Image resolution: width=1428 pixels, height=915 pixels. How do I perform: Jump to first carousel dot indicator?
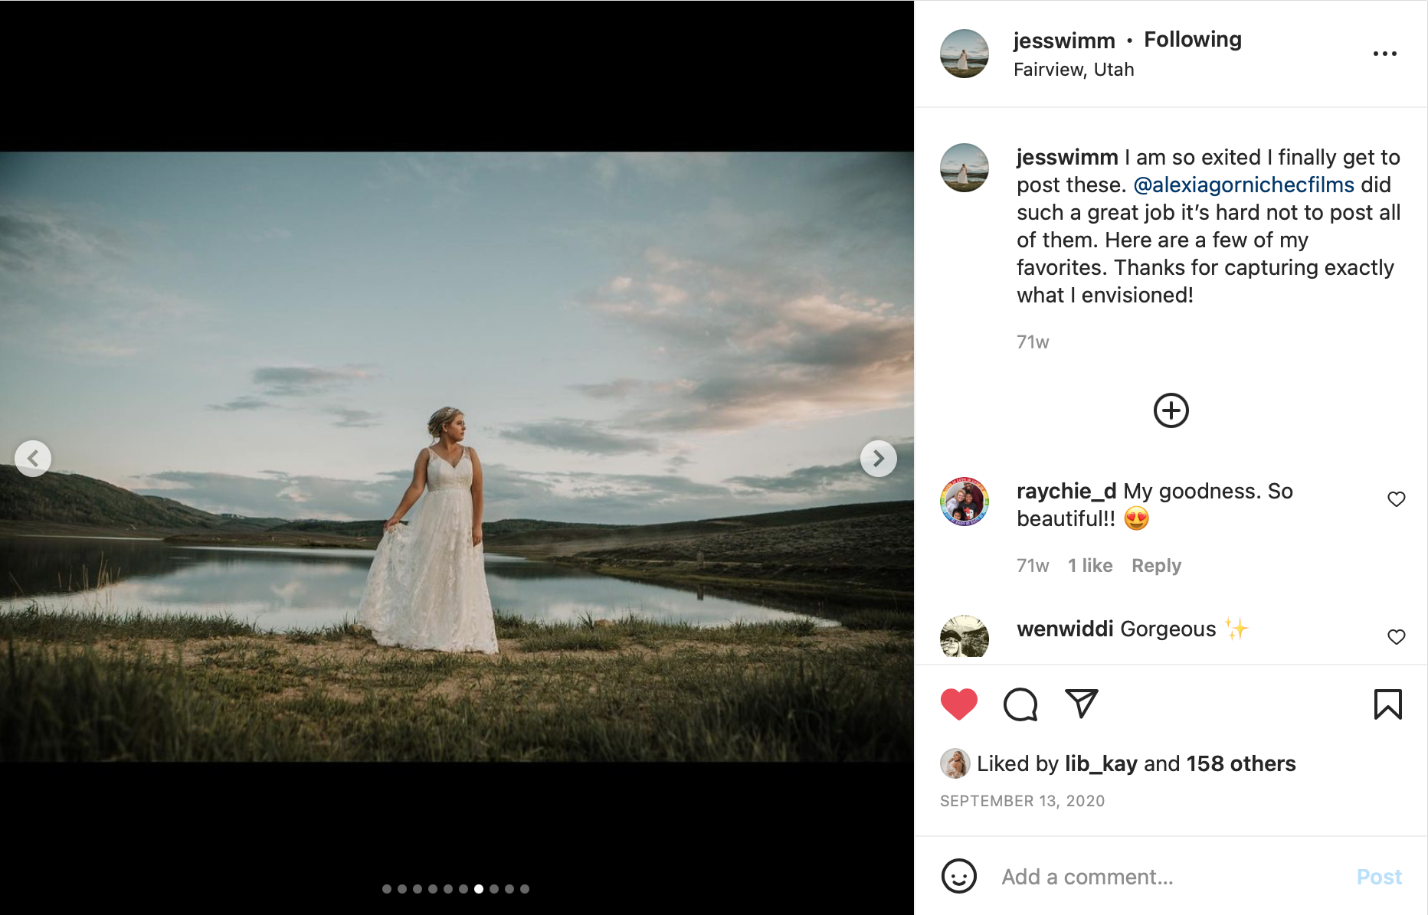[387, 889]
